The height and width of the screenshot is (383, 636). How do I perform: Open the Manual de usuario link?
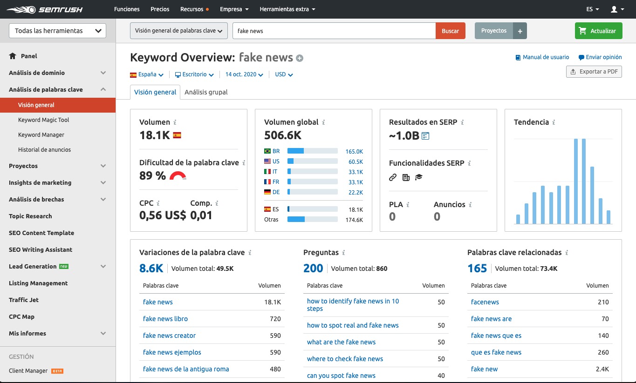point(545,57)
